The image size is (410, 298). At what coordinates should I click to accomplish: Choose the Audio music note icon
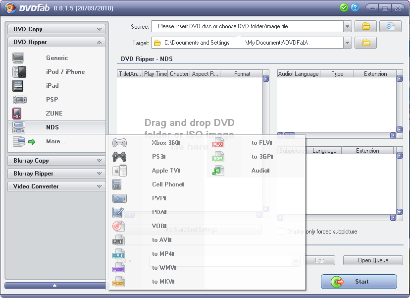[218, 171]
